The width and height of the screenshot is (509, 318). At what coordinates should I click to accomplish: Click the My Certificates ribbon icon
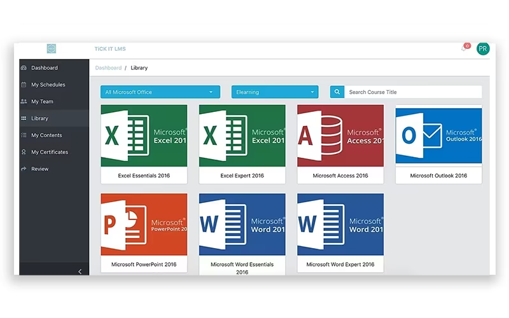(24, 152)
